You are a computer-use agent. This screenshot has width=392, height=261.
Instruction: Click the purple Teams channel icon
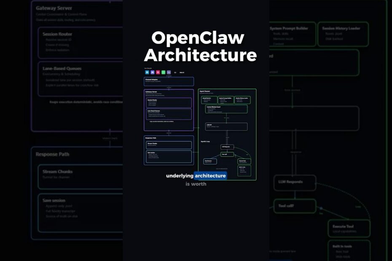point(169,72)
